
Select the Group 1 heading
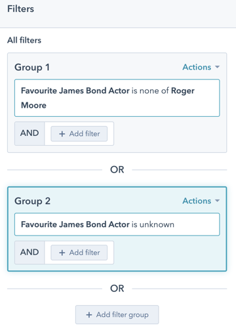tap(32, 68)
